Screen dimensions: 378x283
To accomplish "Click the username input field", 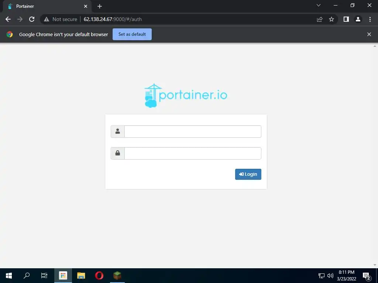I will (x=193, y=132).
